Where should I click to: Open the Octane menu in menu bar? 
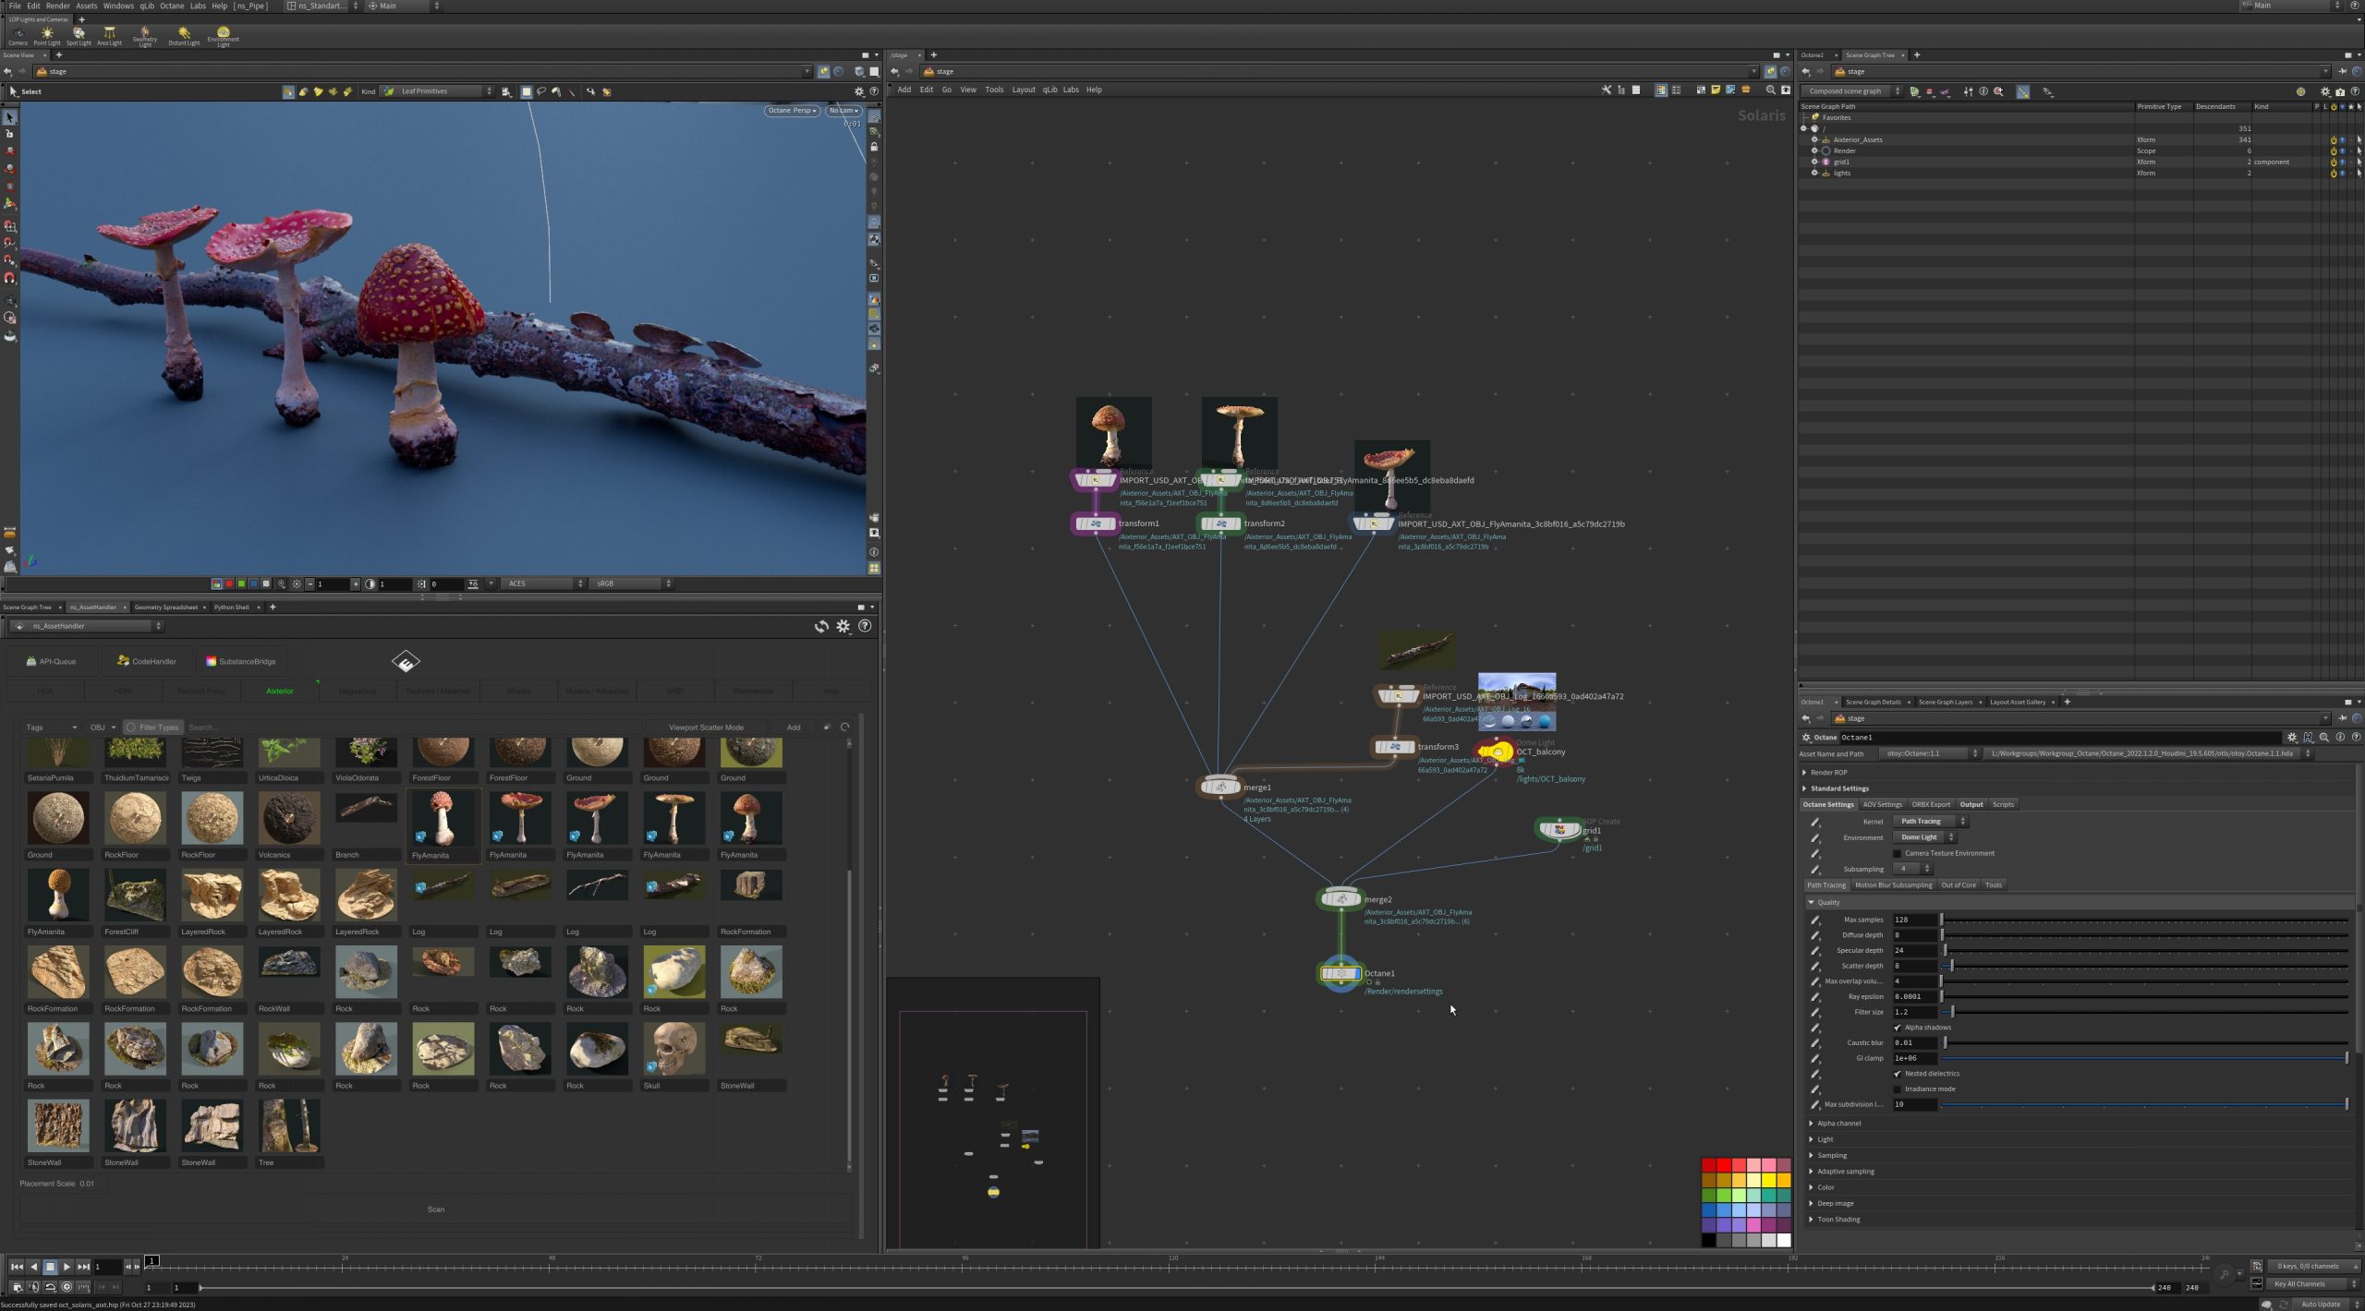[x=172, y=6]
